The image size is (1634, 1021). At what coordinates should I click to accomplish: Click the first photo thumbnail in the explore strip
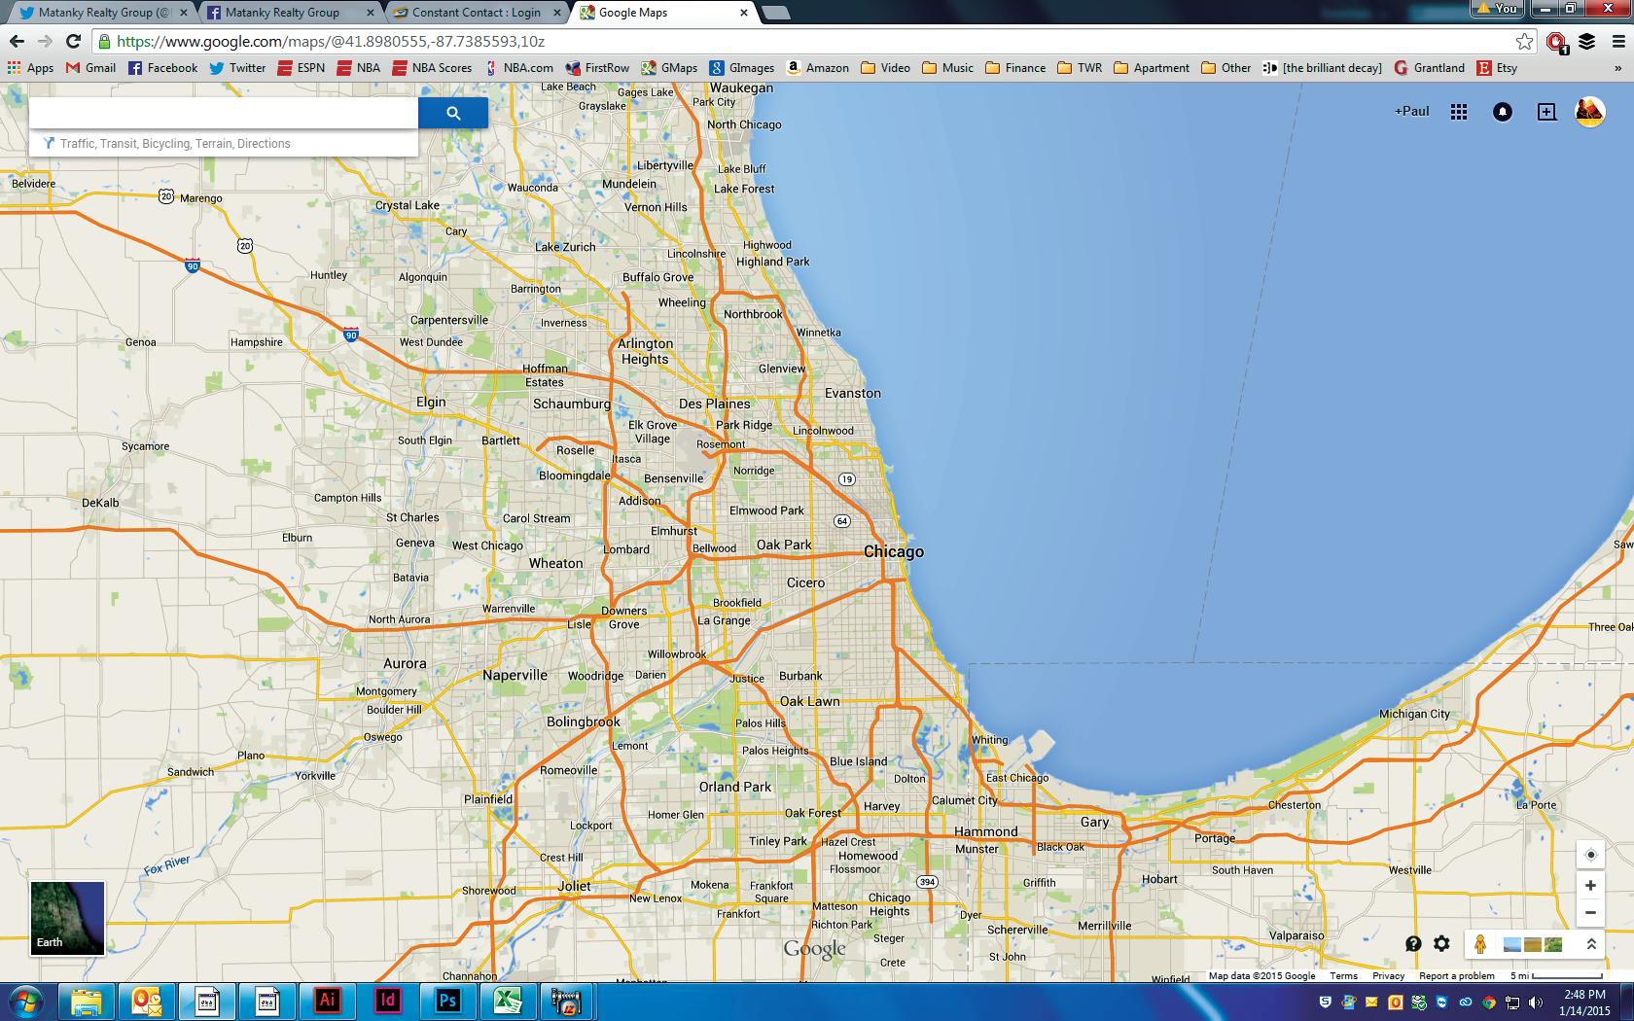(1511, 944)
